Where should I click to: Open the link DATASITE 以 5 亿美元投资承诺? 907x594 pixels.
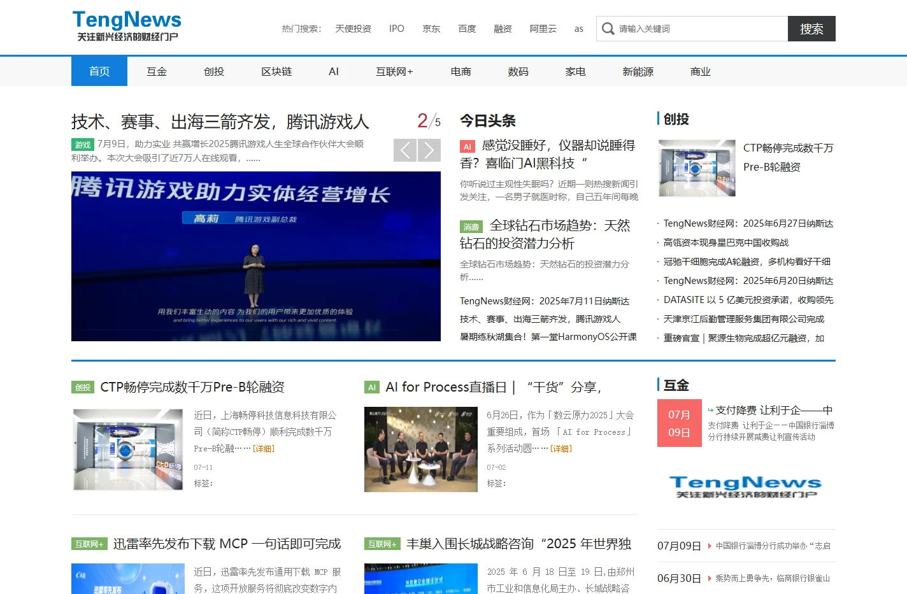coord(748,300)
